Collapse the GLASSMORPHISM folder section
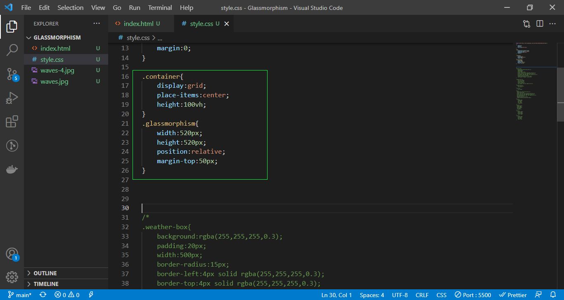The height and width of the screenshot is (300, 564). 66,37
